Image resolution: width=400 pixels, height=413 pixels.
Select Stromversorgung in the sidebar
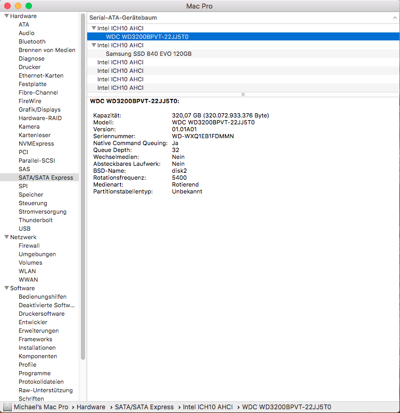click(43, 212)
